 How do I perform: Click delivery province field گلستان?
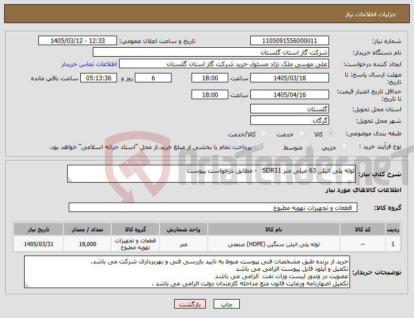[289, 109]
